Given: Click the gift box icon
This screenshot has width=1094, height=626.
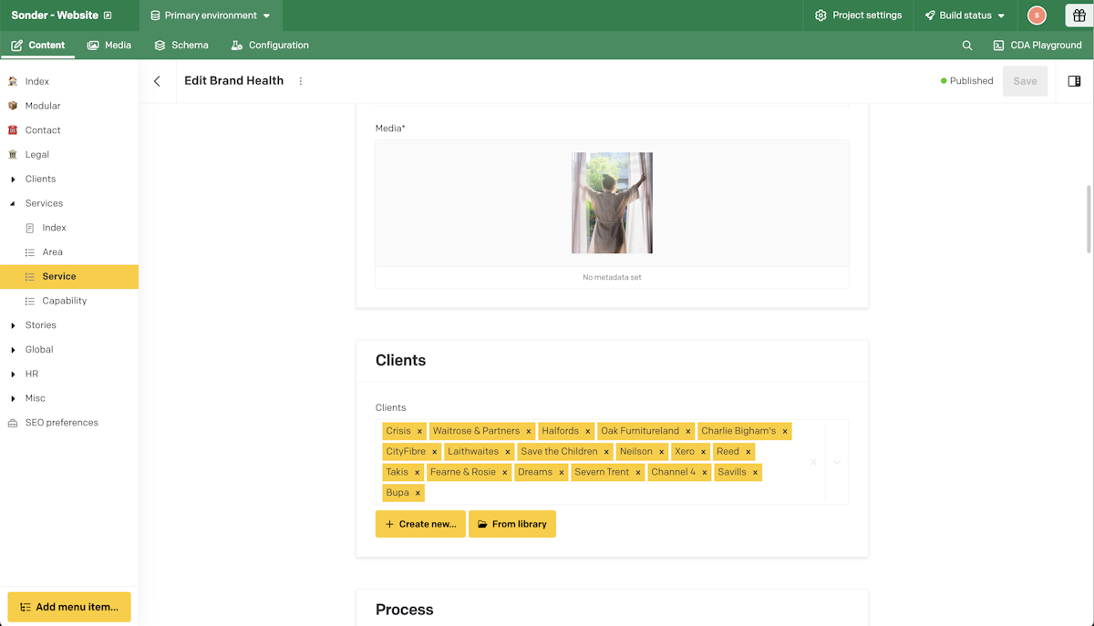Looking at the screenshot, I should [x=1079, y=15].
